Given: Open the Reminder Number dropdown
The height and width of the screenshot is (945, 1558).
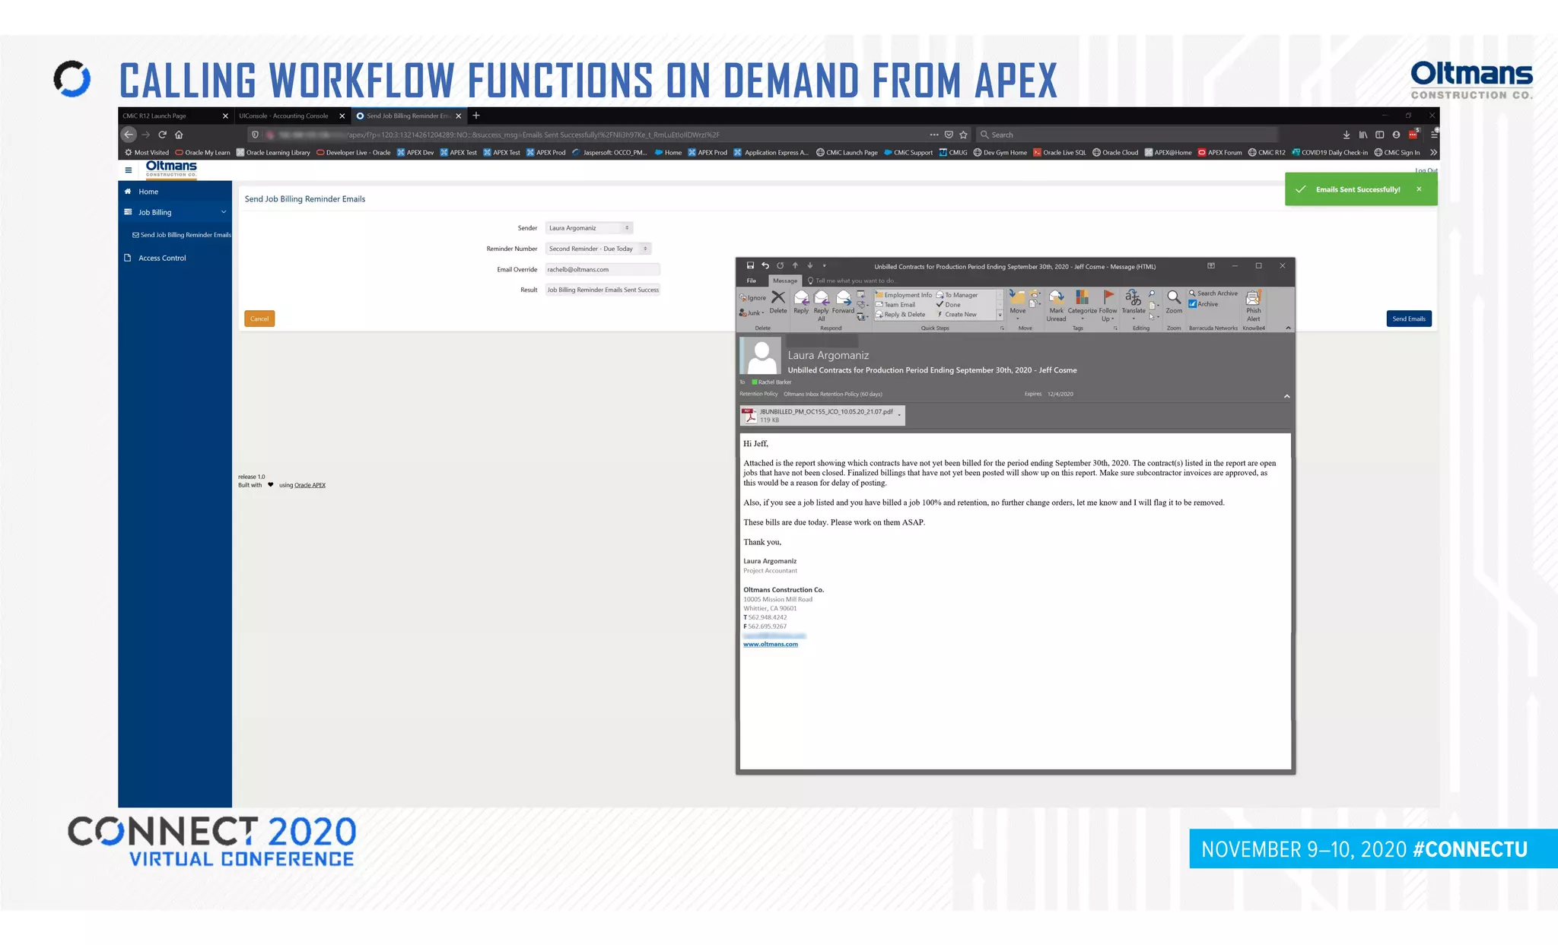Looking at the screenshot, I should 598,249.
